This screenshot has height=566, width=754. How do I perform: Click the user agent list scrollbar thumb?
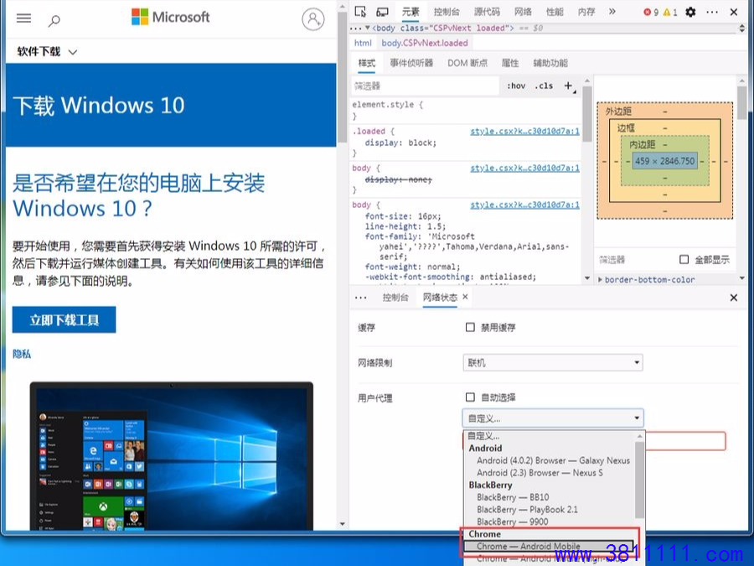(639, 480)
